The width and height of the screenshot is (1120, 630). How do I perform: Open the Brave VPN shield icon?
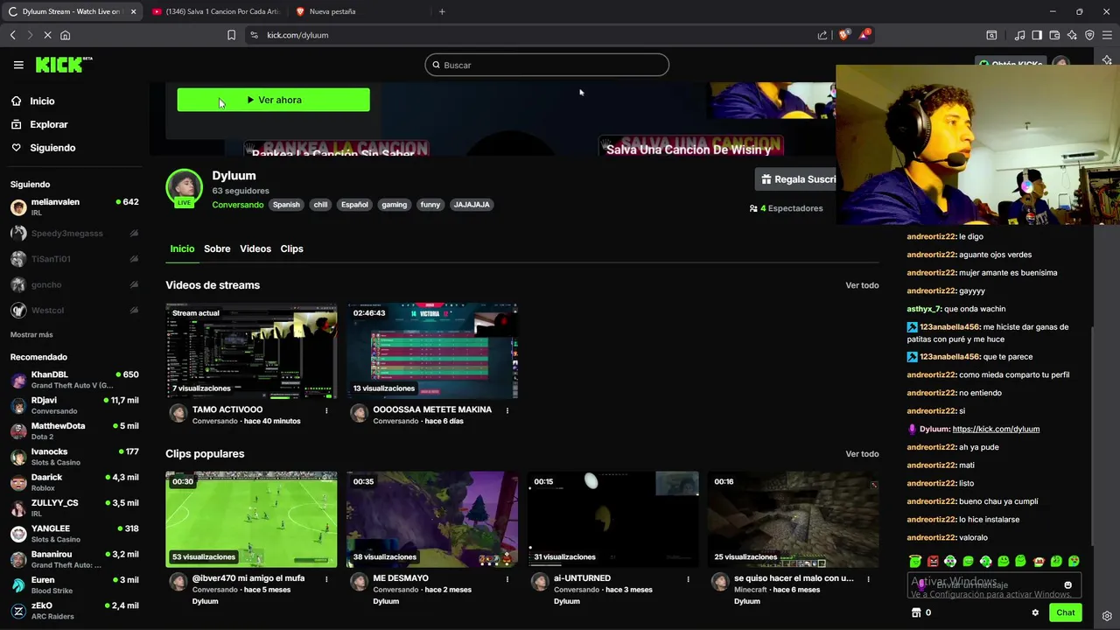point(1089,35)
